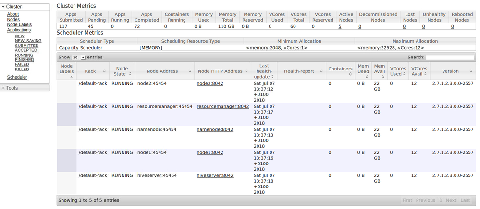Viewport: 480px width, 209px height.
Task: Filter applications by ACCEPTED state
Action: [x=26, y=50]
